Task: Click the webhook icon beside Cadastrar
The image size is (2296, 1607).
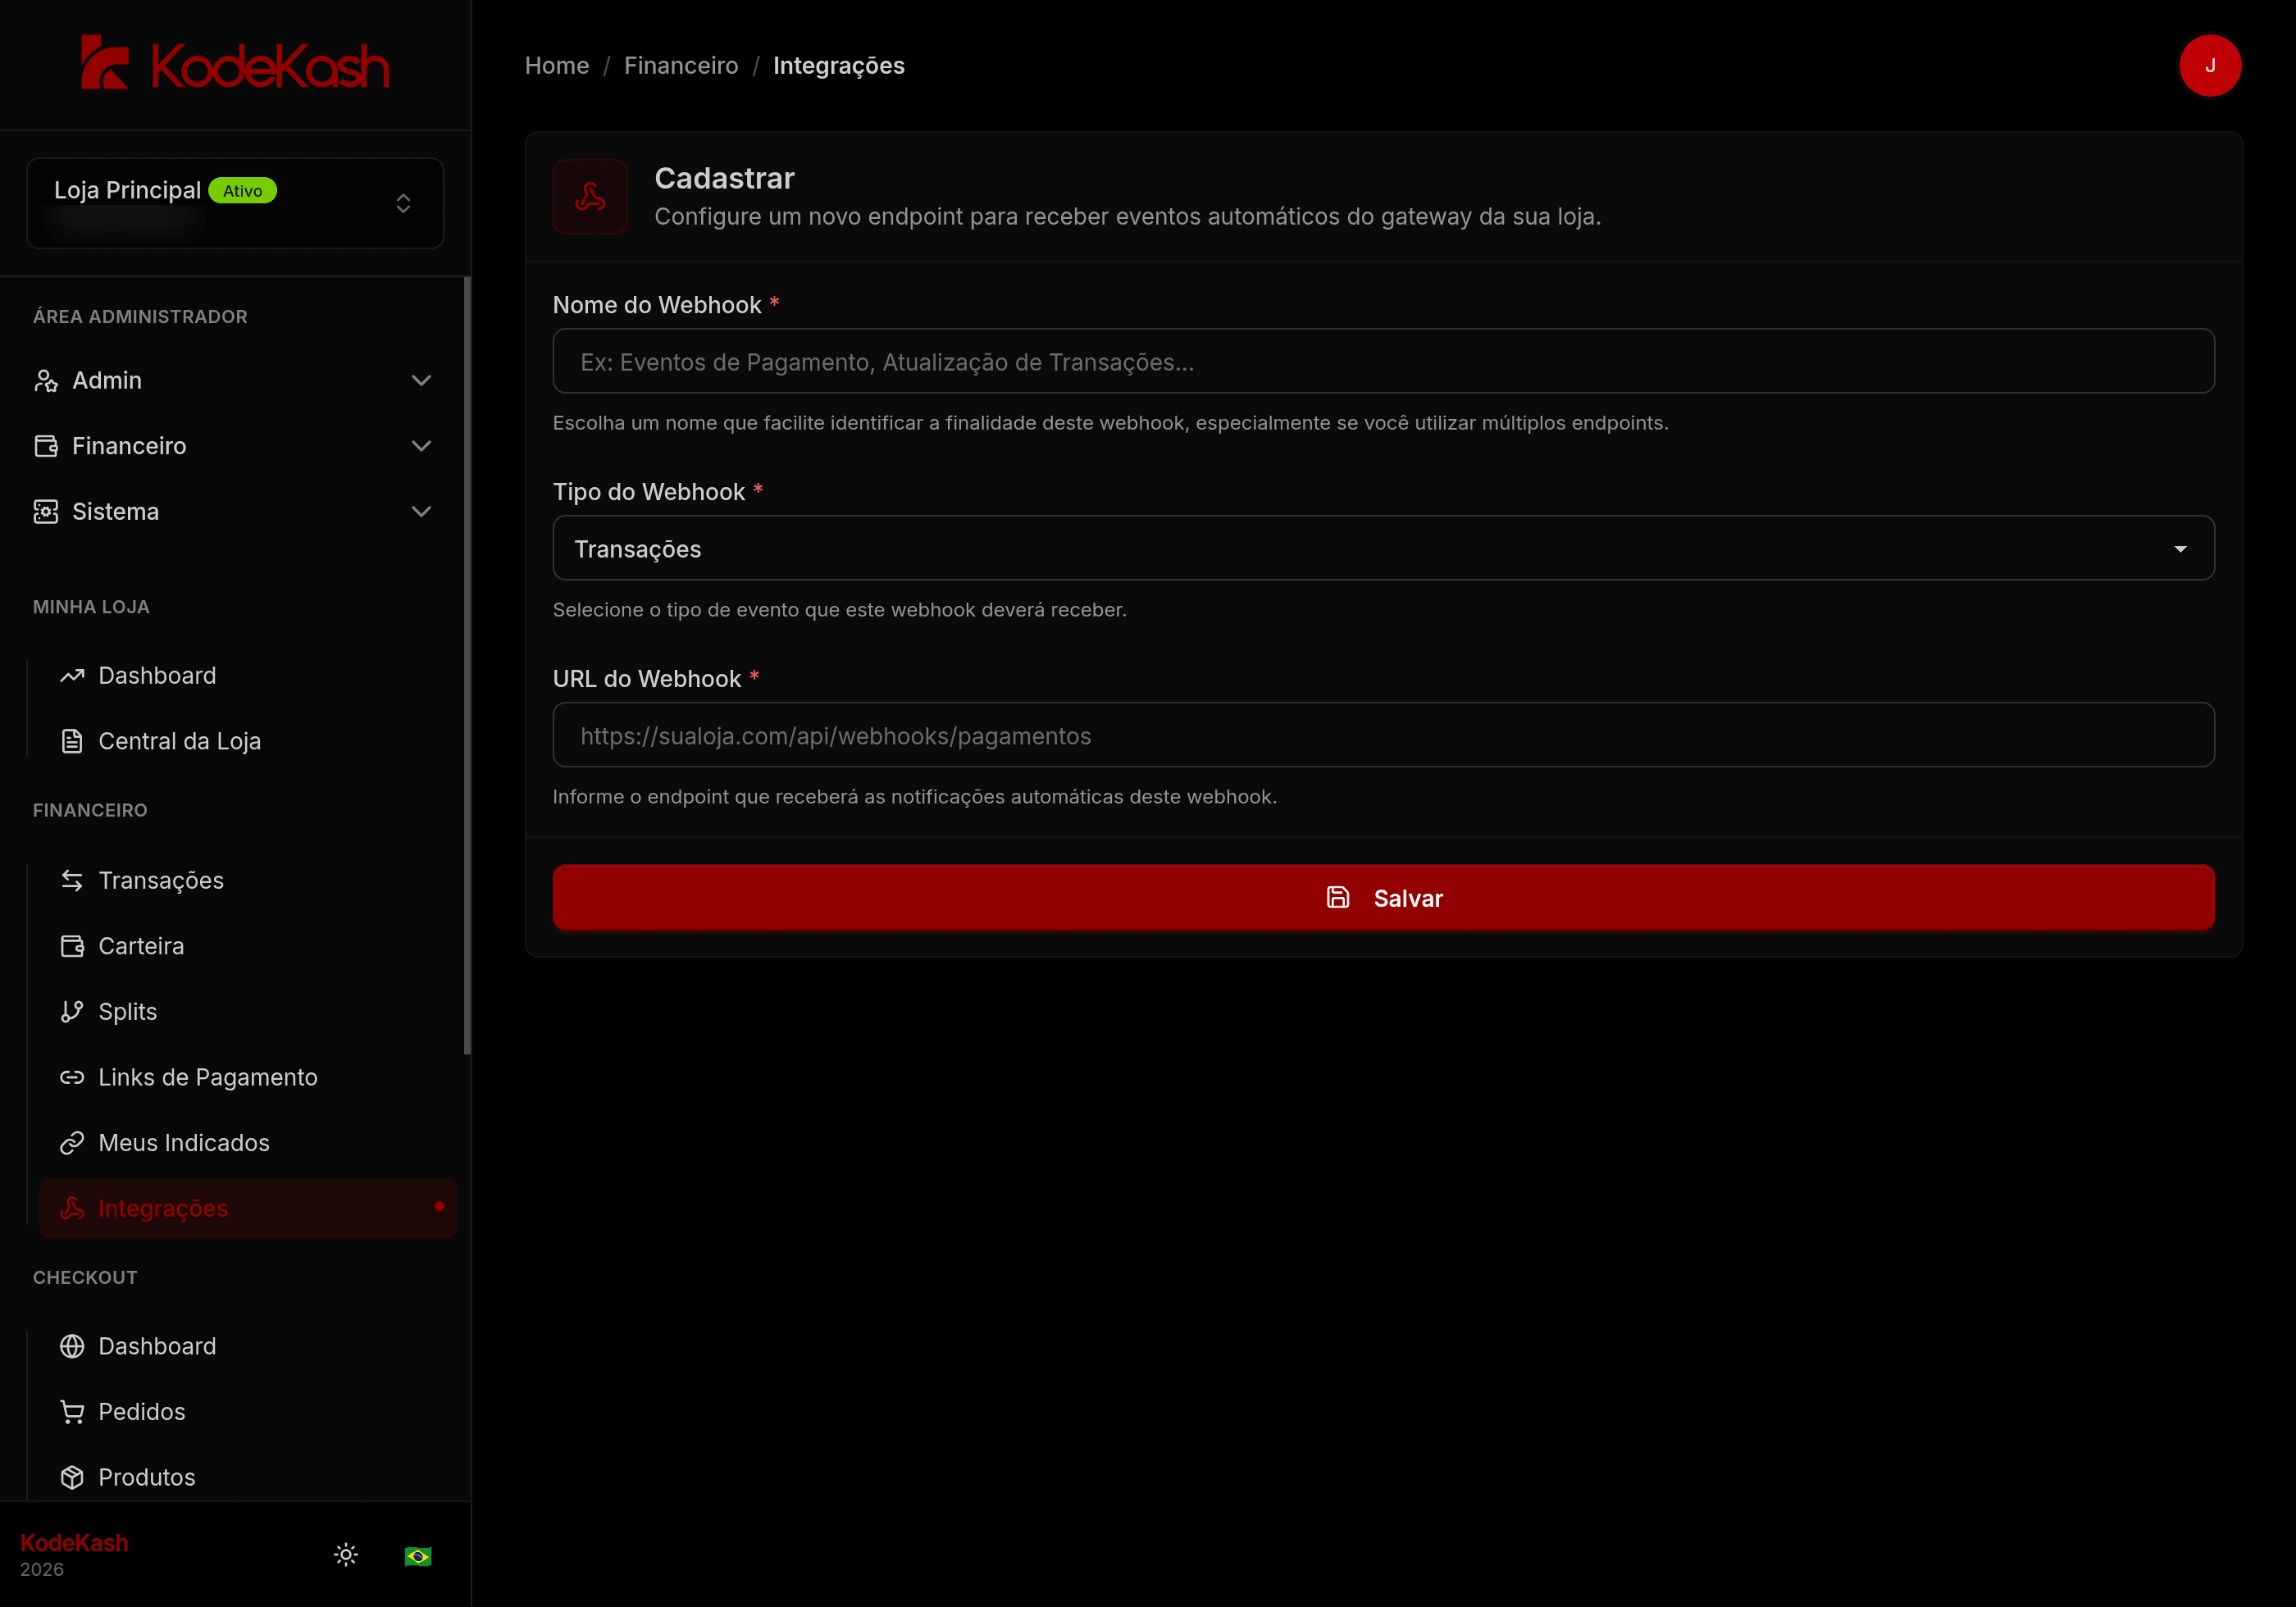Action: tap(590, 197)
